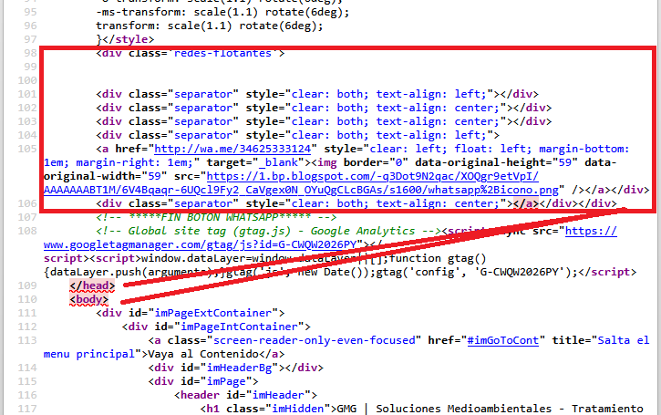Image resolution: width=661 pixels, height=415 pixels.
Task: Click the screen-reader-only-even-focused class value
Action: pyautogui.click(x=314, y=340)
